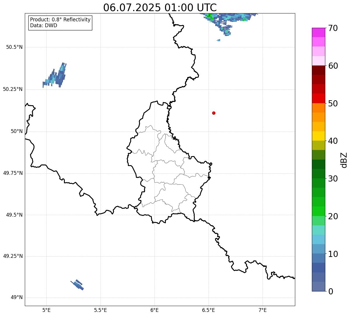Click the colorbar tick value 50

pos(333,103)
